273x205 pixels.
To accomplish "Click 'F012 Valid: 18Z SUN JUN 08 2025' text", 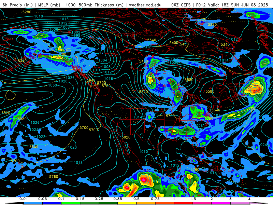I will (x=232, y=5).
